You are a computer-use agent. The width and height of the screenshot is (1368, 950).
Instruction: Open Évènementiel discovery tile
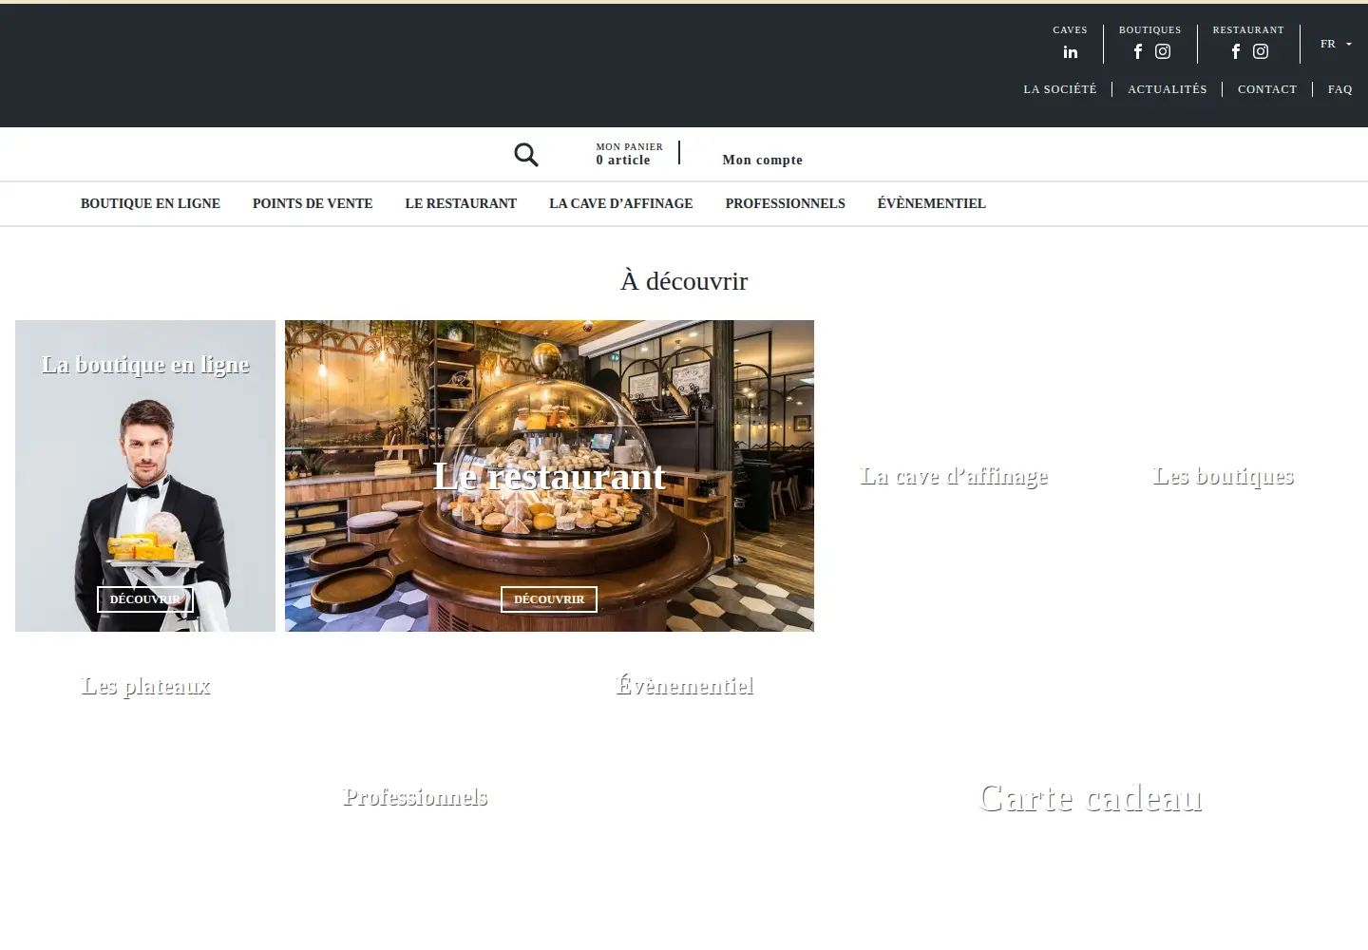(684, 686)
